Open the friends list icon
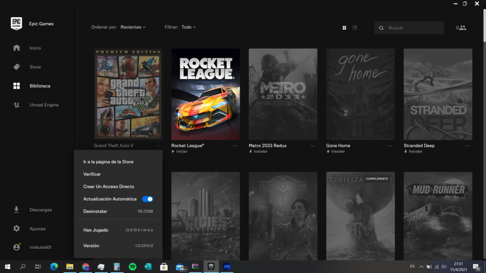486x273 pixels. point(461,28)
